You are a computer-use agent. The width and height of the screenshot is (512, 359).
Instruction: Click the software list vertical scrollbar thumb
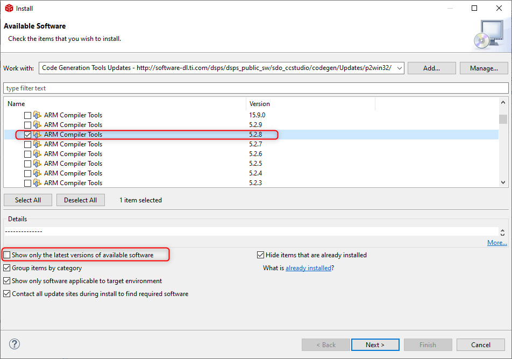503,119
